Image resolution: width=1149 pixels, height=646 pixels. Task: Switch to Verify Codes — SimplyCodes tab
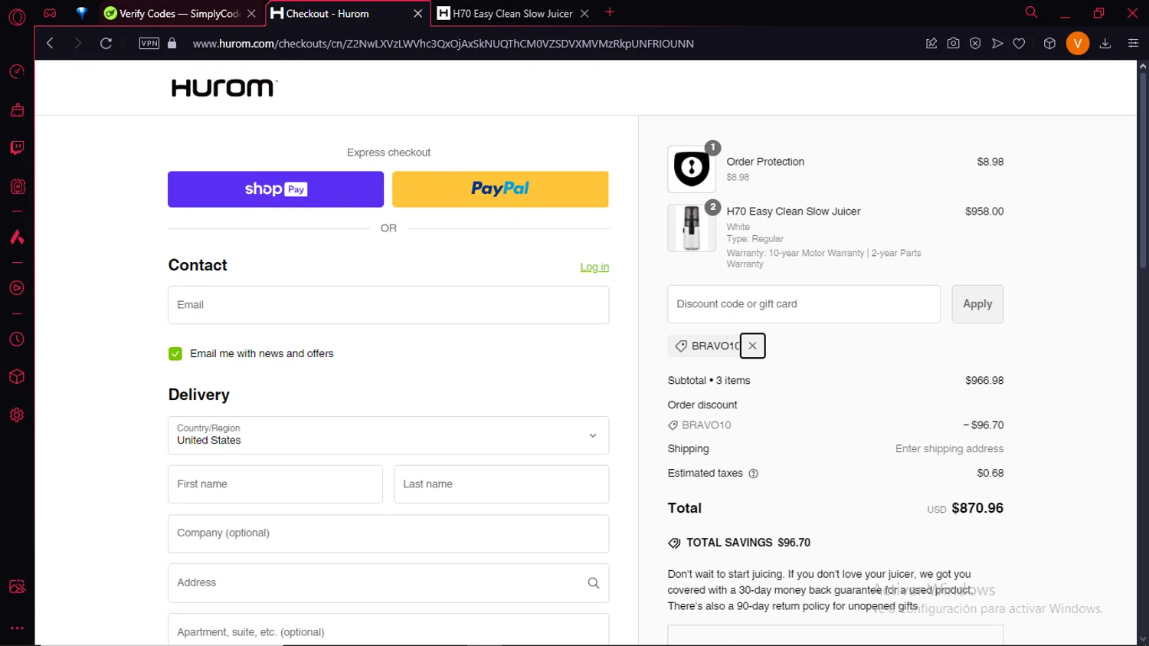[x=181, y=13]
